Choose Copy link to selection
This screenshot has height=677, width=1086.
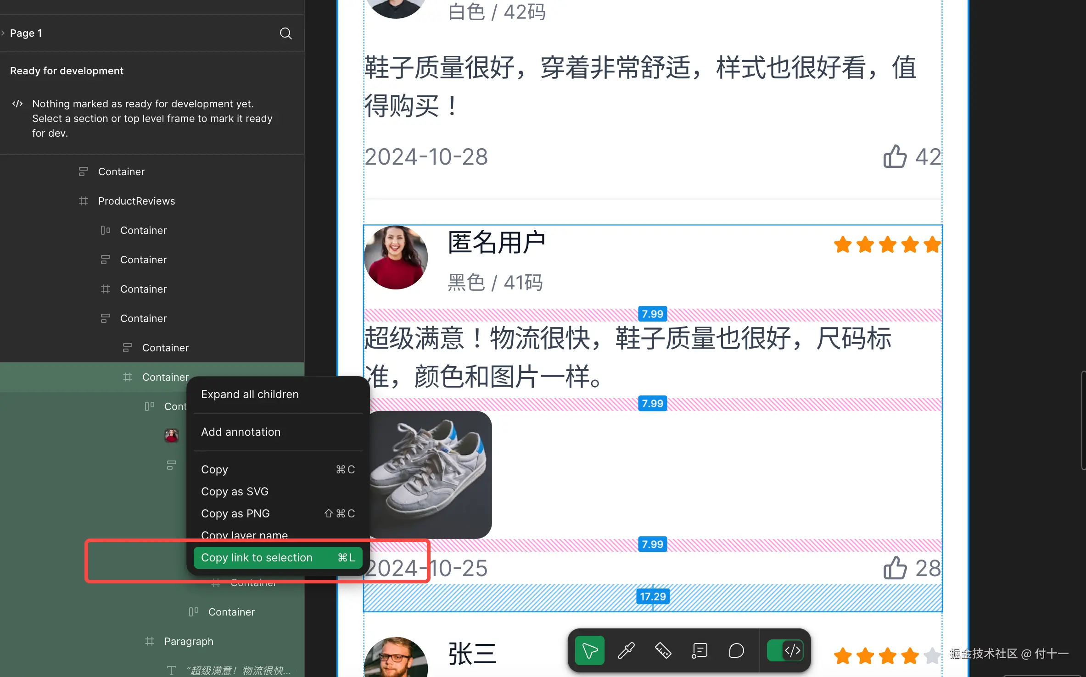278,557
